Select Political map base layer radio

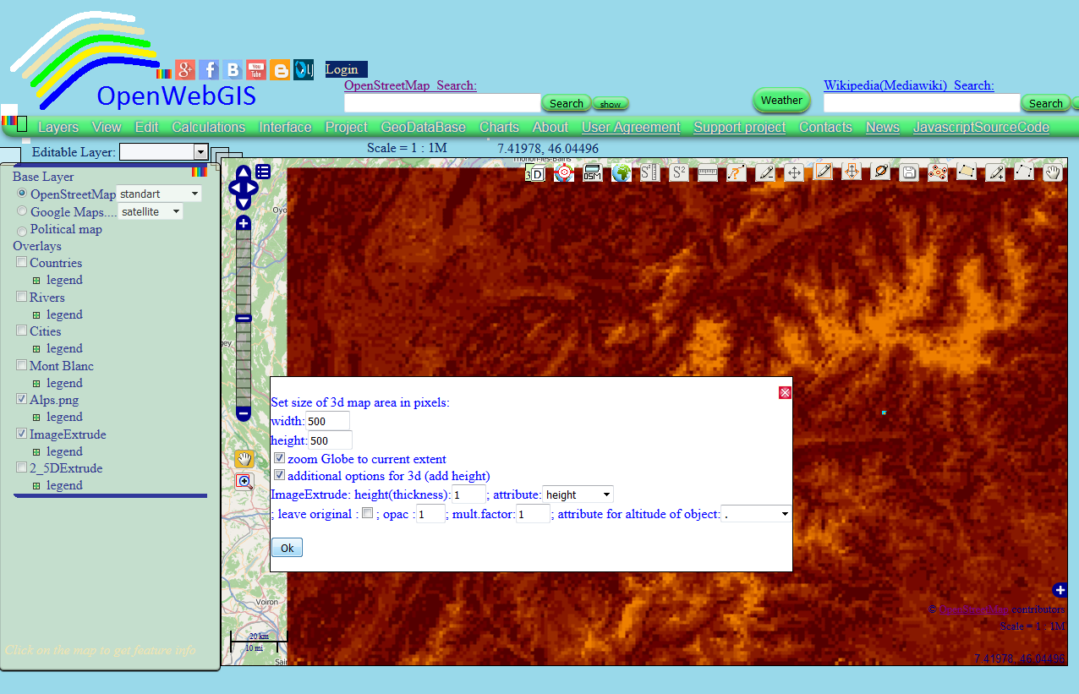23,230
